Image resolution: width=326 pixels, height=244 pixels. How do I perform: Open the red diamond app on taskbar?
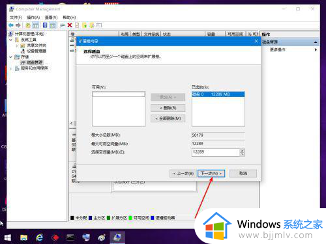(55, 237)
